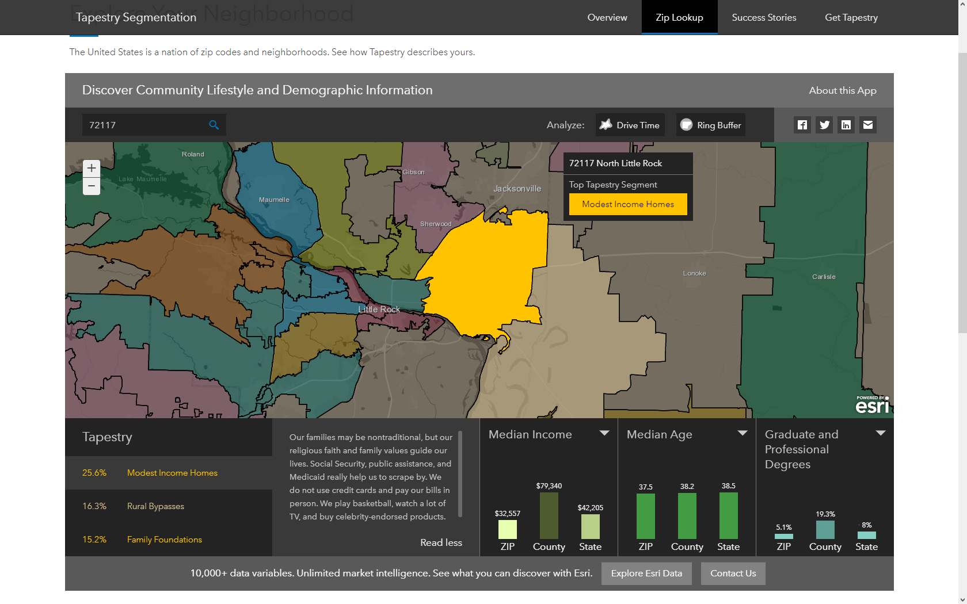
Task: Go to Overview tab
Action: (x=607, y=17)
